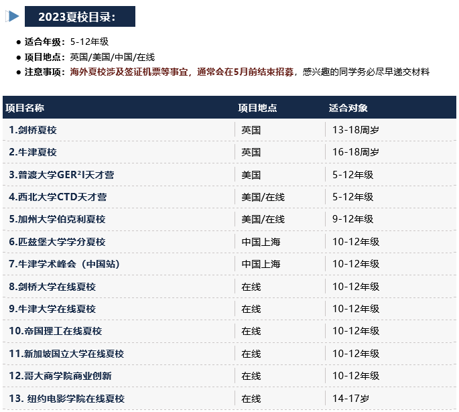Click 英国 in the 牛津夏校 row

[x=251, y=153]
